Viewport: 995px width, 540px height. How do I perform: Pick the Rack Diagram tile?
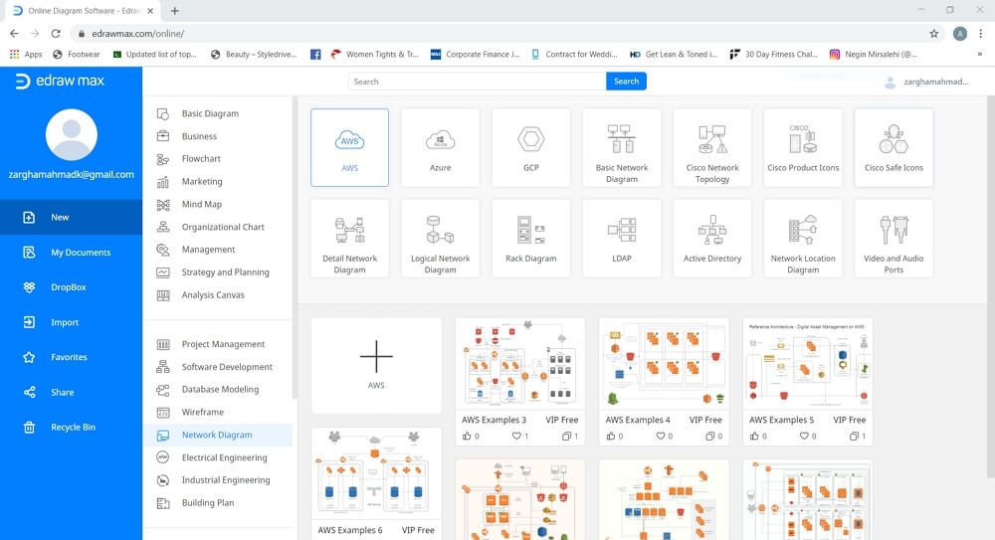531,238
